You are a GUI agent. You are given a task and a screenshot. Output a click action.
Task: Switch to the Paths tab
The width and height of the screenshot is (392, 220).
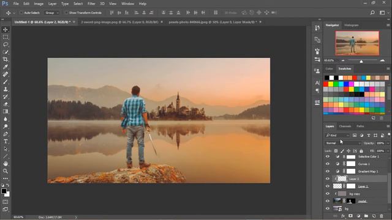click(x=360, y=127)
